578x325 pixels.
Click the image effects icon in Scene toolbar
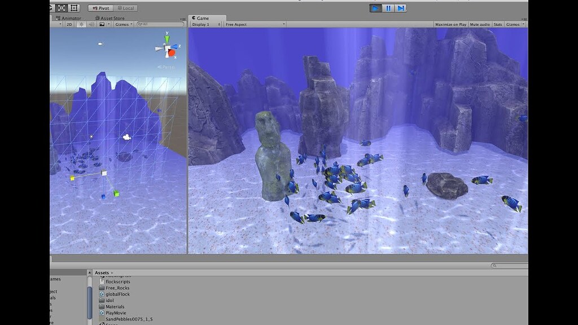[103, 24]
